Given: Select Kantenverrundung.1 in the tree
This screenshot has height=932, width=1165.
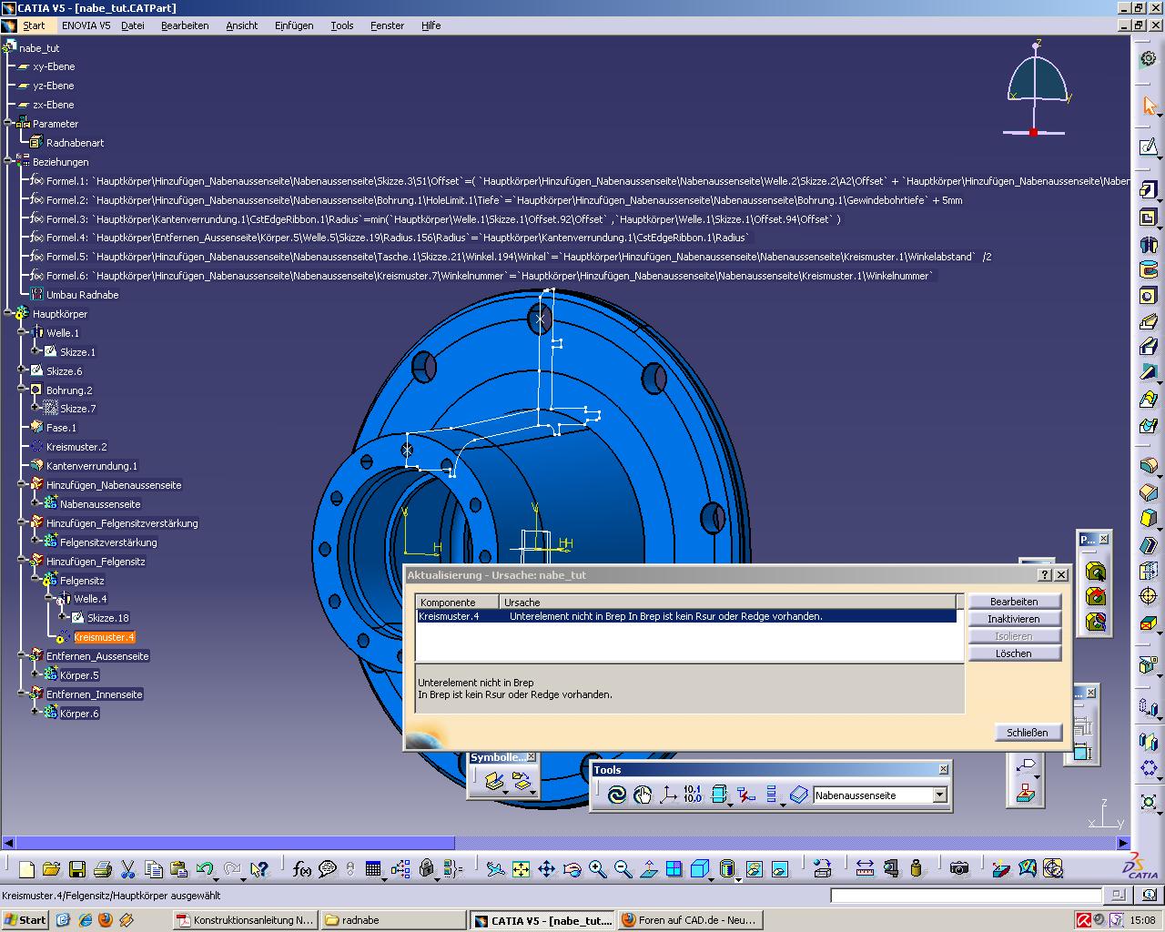Looking at the screenshot, I should (92, 466).
